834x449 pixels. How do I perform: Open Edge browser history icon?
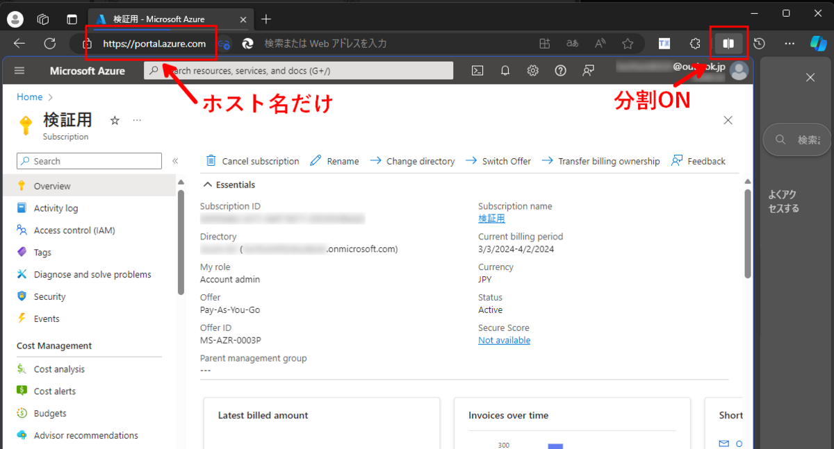[760, 43]
